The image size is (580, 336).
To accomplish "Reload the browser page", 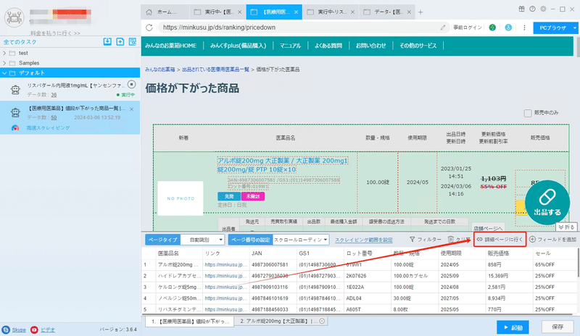I will pyautogui.click(x=149, y=28).
